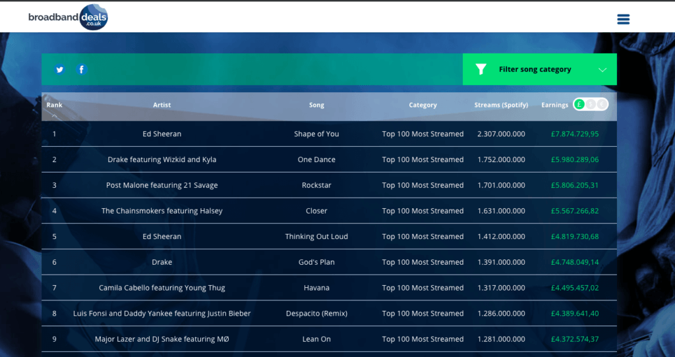Click the stream count 1.281.000.000

tap(501, 339)
